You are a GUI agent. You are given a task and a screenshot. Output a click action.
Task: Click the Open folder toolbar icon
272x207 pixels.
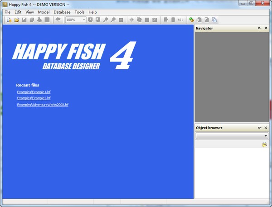[x=17, y=20]
